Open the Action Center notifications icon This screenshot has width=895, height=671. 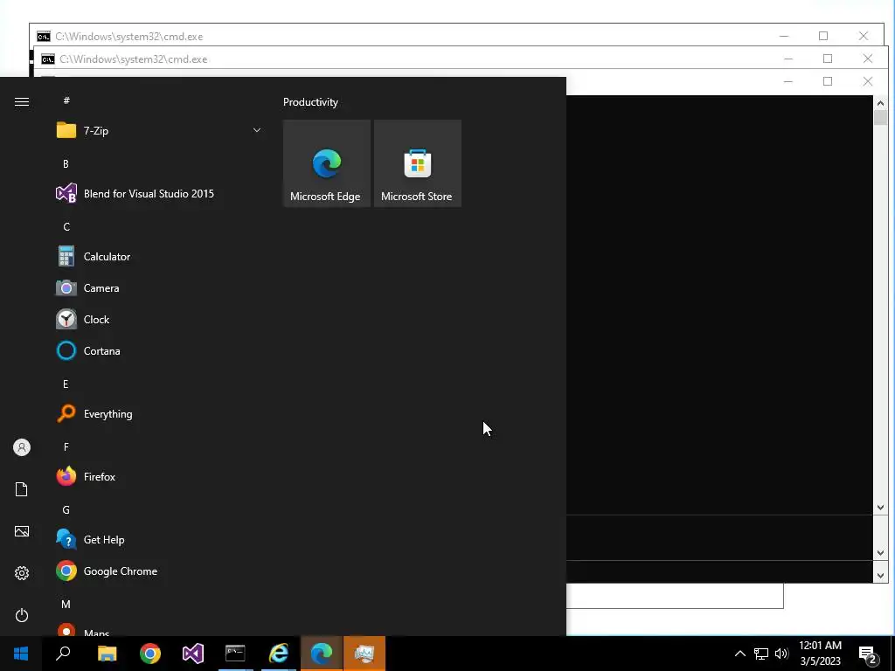tap(868, 654)
